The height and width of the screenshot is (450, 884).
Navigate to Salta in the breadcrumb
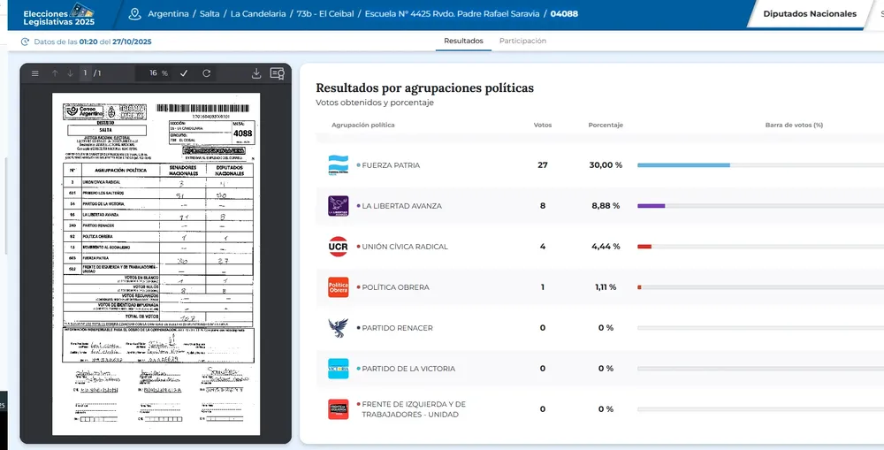[210, 14]
